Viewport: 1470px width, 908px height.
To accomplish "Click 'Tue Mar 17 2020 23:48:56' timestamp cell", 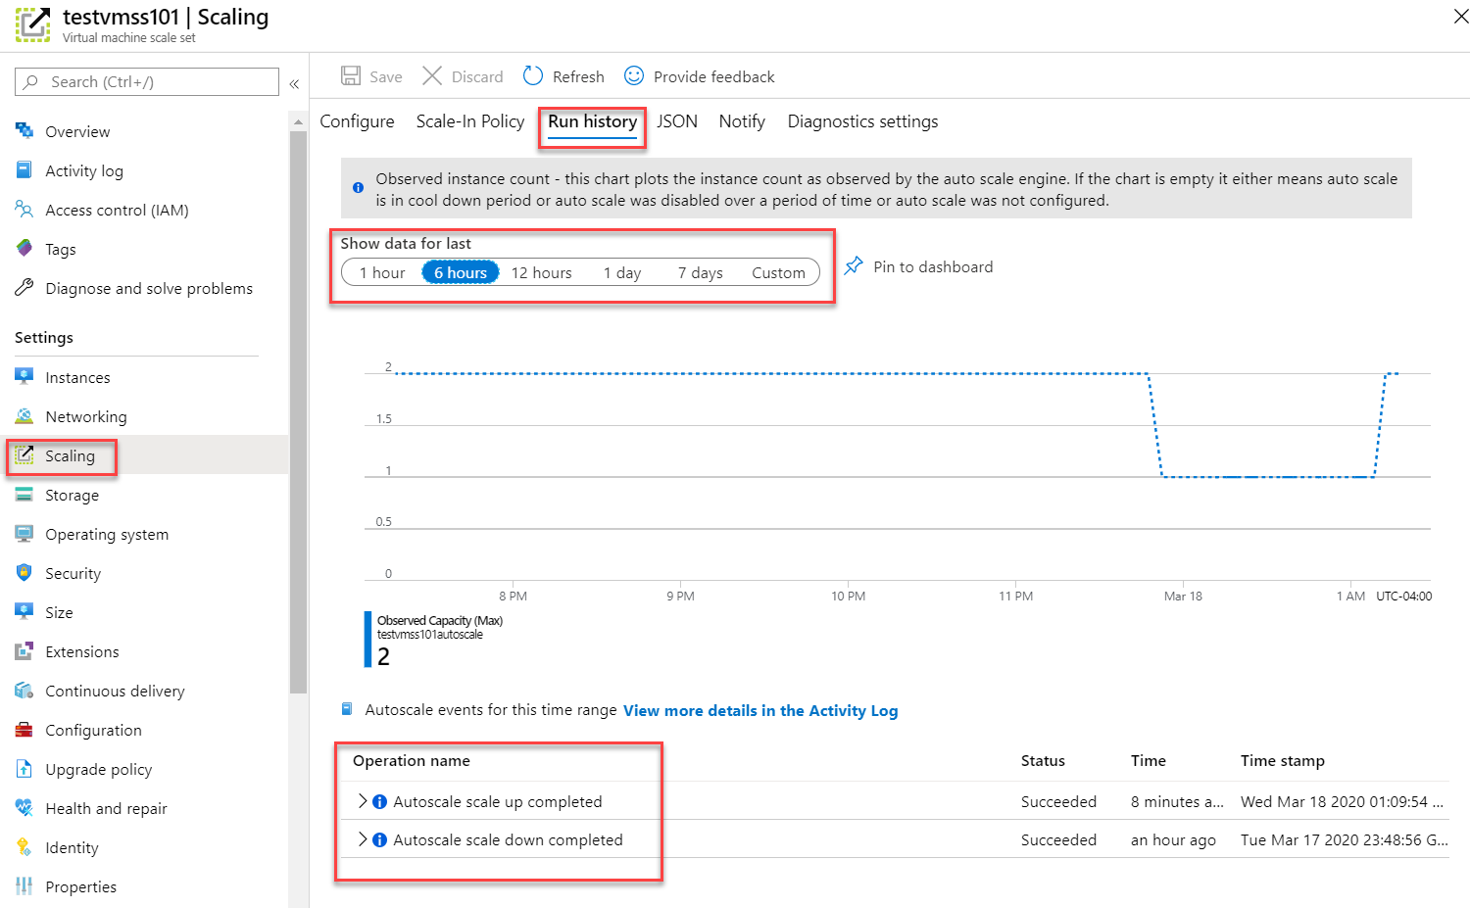I will point(1344,839).
